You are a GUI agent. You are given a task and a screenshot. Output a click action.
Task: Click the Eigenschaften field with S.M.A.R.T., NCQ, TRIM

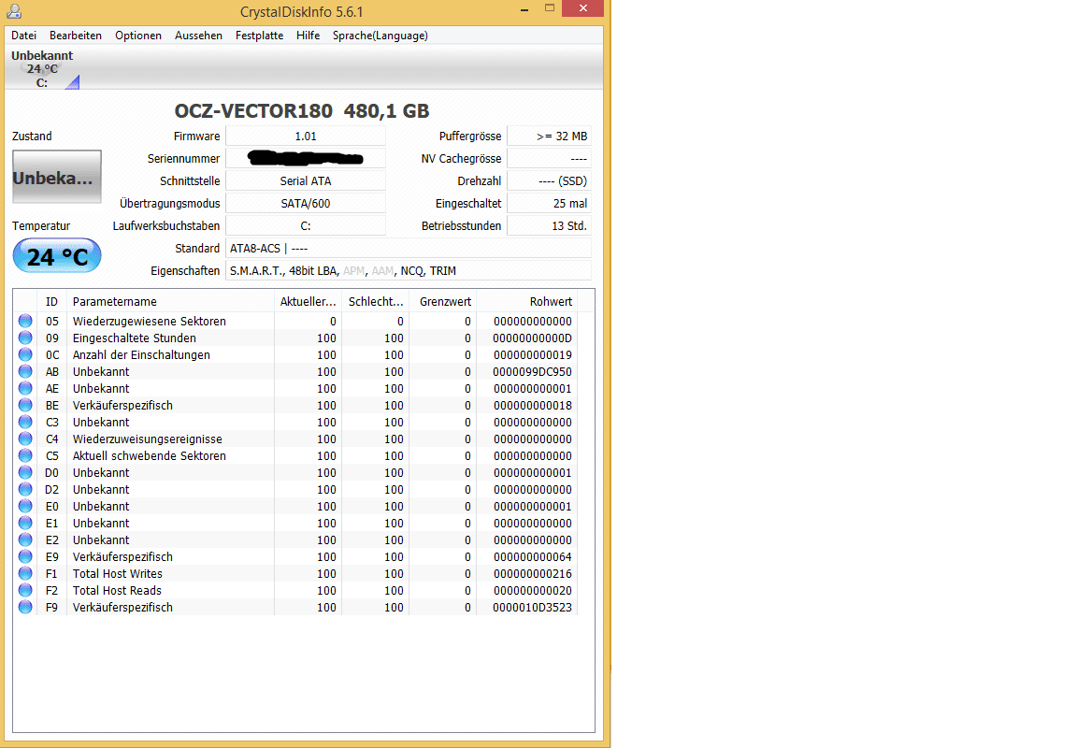409,271
